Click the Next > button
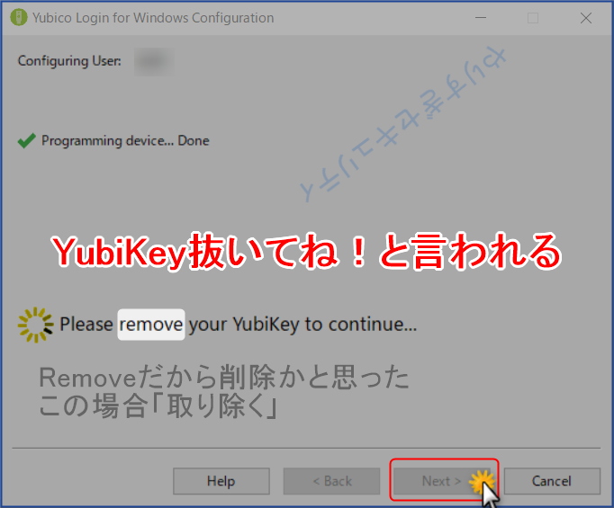Screen dimensions: 614x508 click(x=441, y=481)
